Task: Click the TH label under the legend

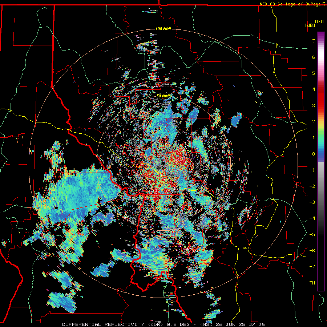Action: pyautogui.click(x=312, y=283)
